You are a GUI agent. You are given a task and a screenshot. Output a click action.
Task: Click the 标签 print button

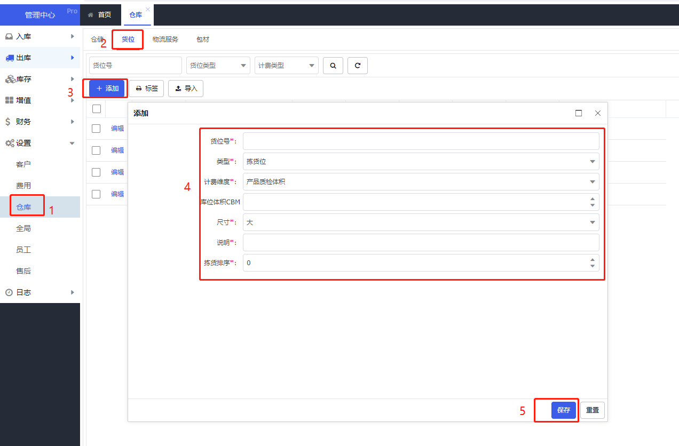147,89
